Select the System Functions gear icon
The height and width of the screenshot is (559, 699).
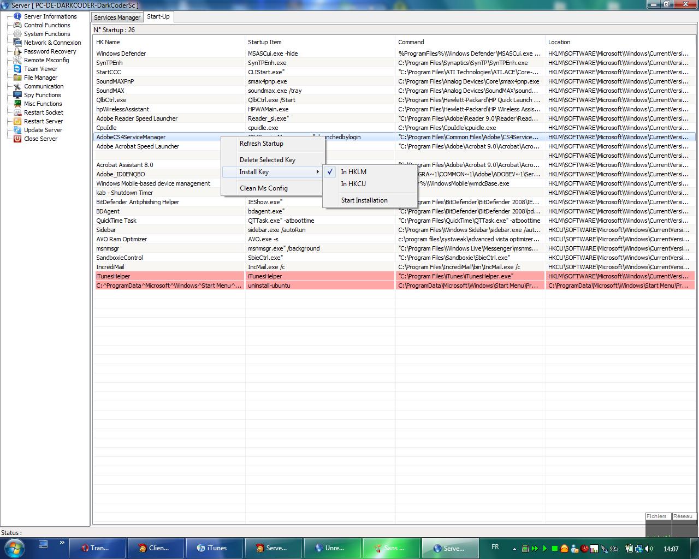[x=17, y=34]
